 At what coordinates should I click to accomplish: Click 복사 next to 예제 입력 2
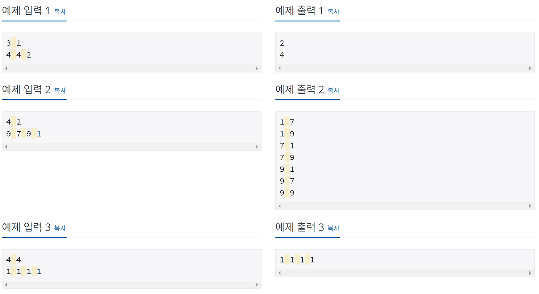(x=60, y=90)
